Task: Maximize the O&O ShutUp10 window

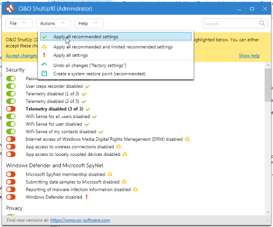Action: (252, 9)
